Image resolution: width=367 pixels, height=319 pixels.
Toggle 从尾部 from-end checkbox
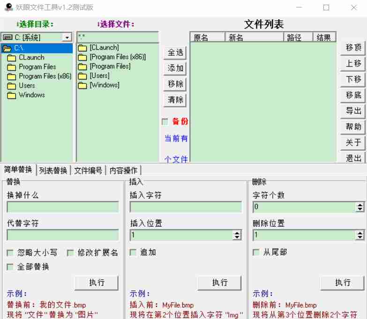[256, 252]
